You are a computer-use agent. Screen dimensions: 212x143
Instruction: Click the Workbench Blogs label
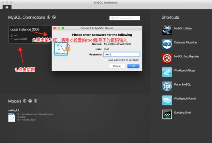pos(184,70)
